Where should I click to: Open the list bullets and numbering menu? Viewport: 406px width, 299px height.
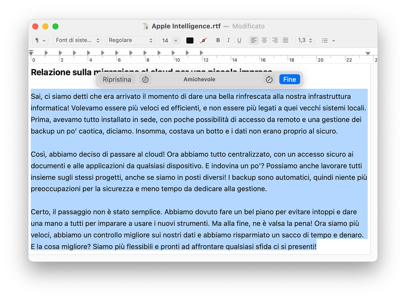pyautogui.click(x=328, y=40)
